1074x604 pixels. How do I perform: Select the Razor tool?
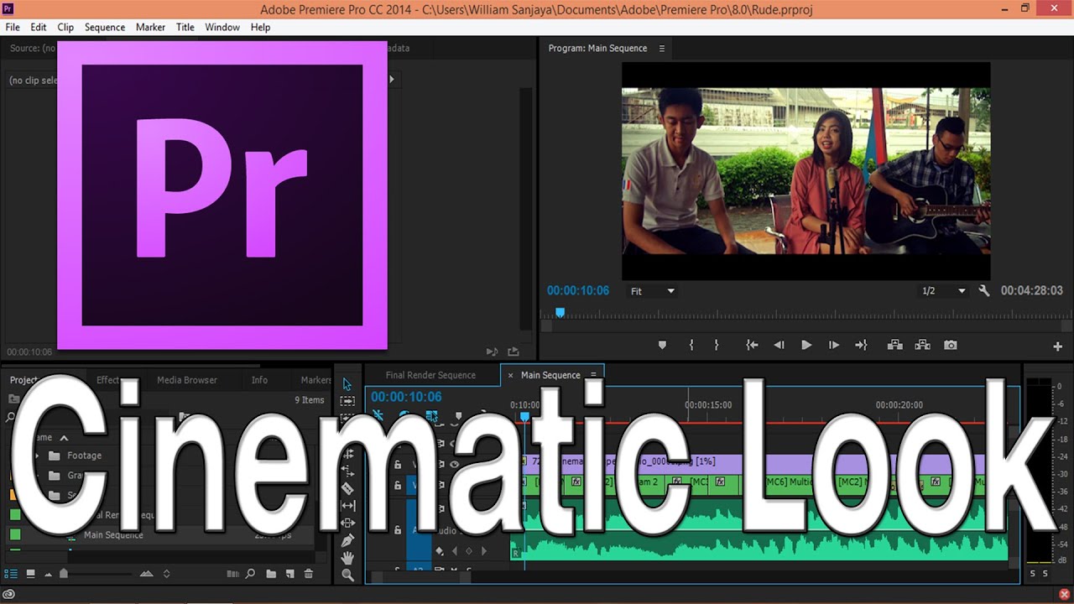coord(347,488)
